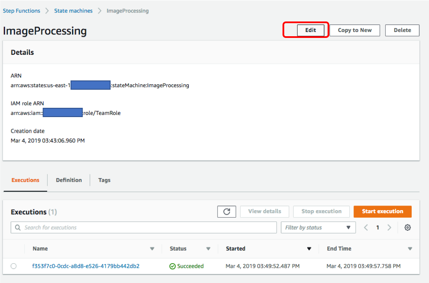Screen dimensions: 429x283
Task: Click page number 1 in pagination
Action: click(378, 227)
